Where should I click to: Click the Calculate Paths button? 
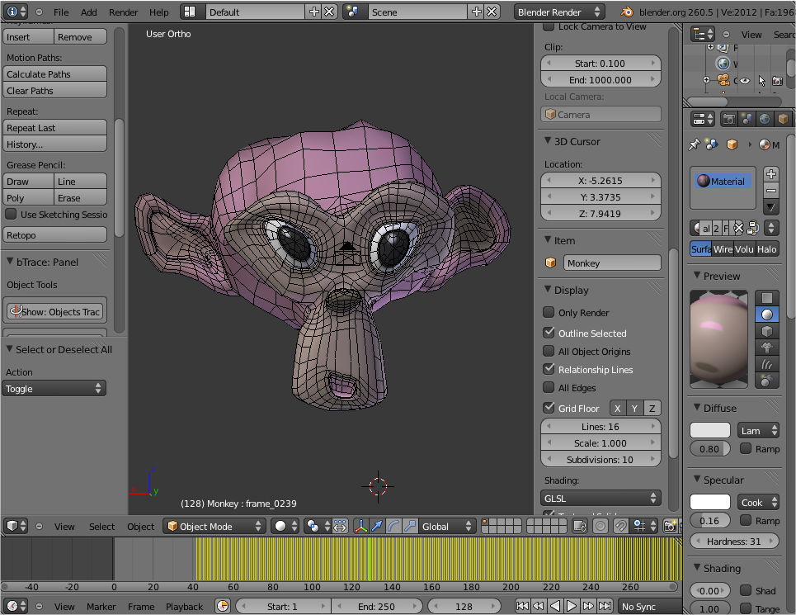click(55, 73)
